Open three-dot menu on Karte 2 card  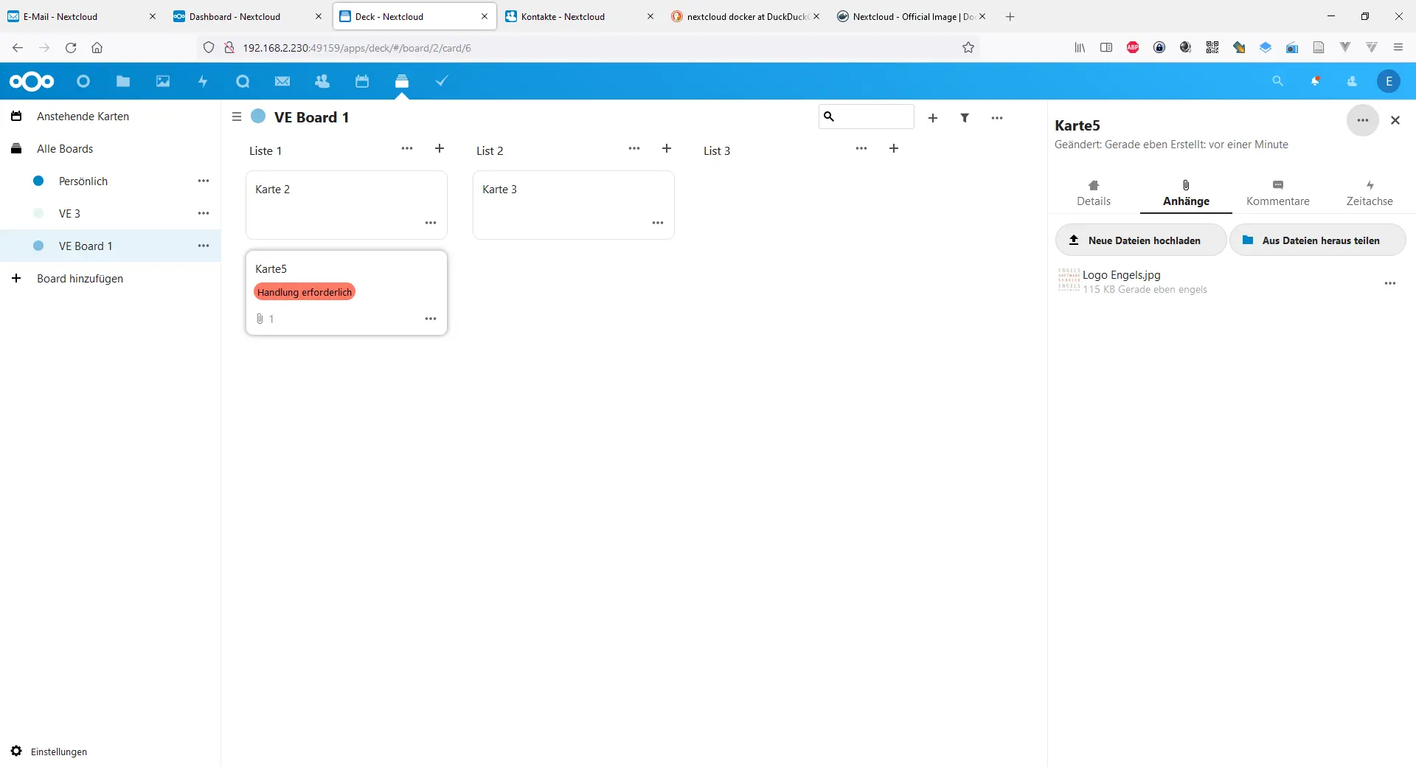click(x=431, y=223)
